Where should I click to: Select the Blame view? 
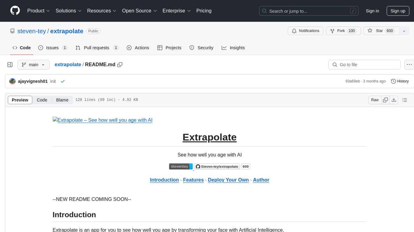pos(62,100)
